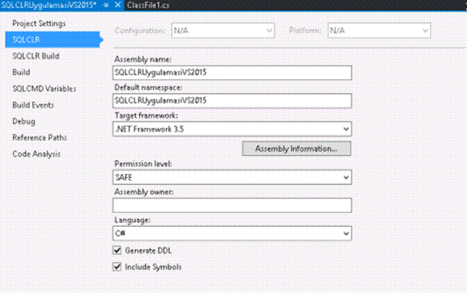The image size is (467, 293).
Task: Open the Code Analysis page
Action: [x=36, y=154]
